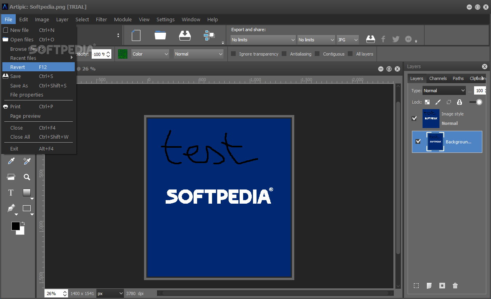Enable Antialiasing checkbox
Image resolution: width=491 pixels, height=299 pixels.
click(284, 54)
